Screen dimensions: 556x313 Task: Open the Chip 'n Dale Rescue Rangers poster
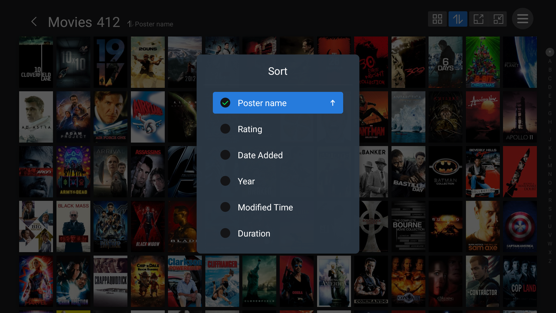tap(148, 281)
